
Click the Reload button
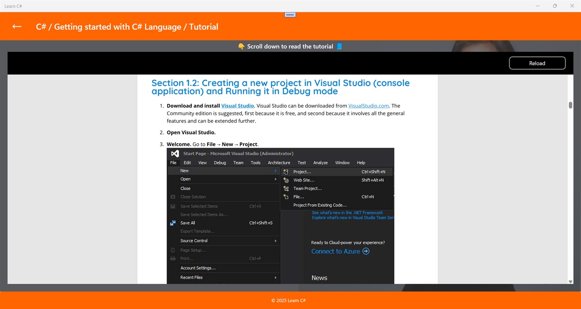(x=537, y=63)
